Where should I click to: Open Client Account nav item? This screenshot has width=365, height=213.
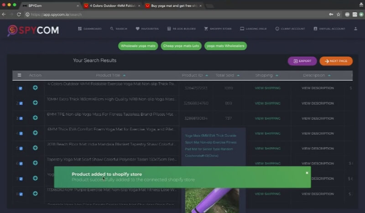click(x=290, y=29)
